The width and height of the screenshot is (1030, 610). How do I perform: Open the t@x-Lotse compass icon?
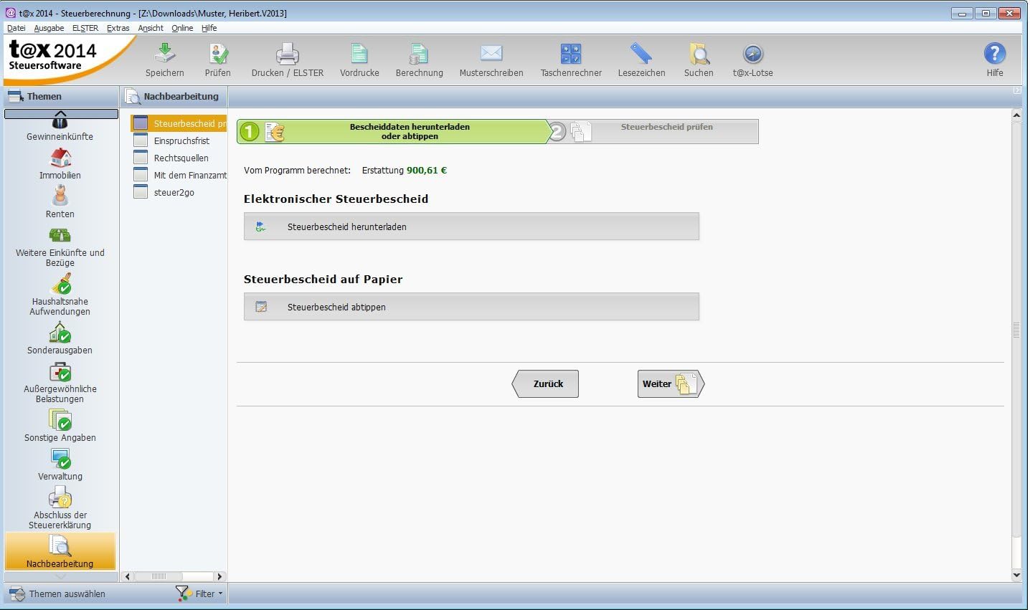click(752, 54)
